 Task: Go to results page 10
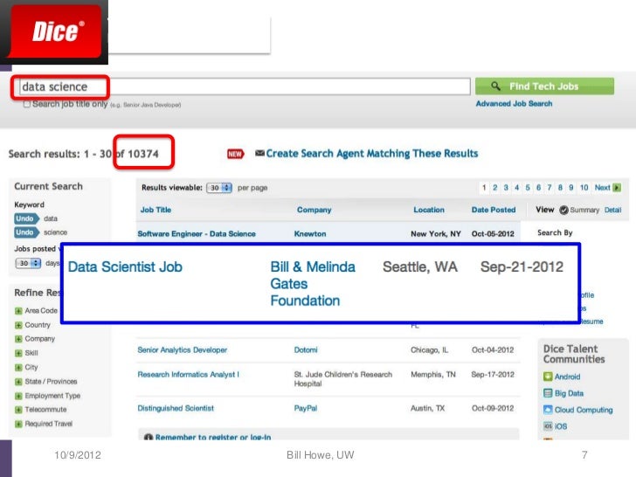[x=584, y=187]
